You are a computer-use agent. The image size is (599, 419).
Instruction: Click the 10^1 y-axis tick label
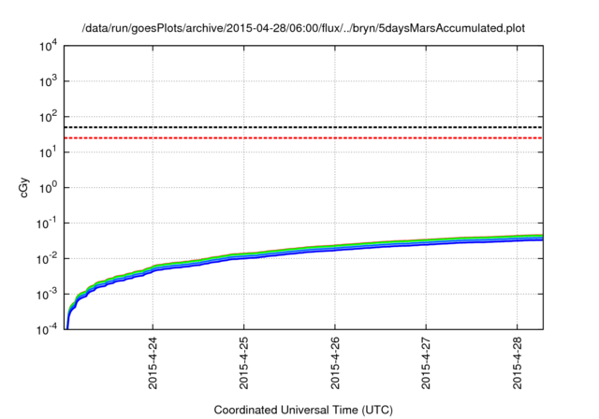pos(49,152)
